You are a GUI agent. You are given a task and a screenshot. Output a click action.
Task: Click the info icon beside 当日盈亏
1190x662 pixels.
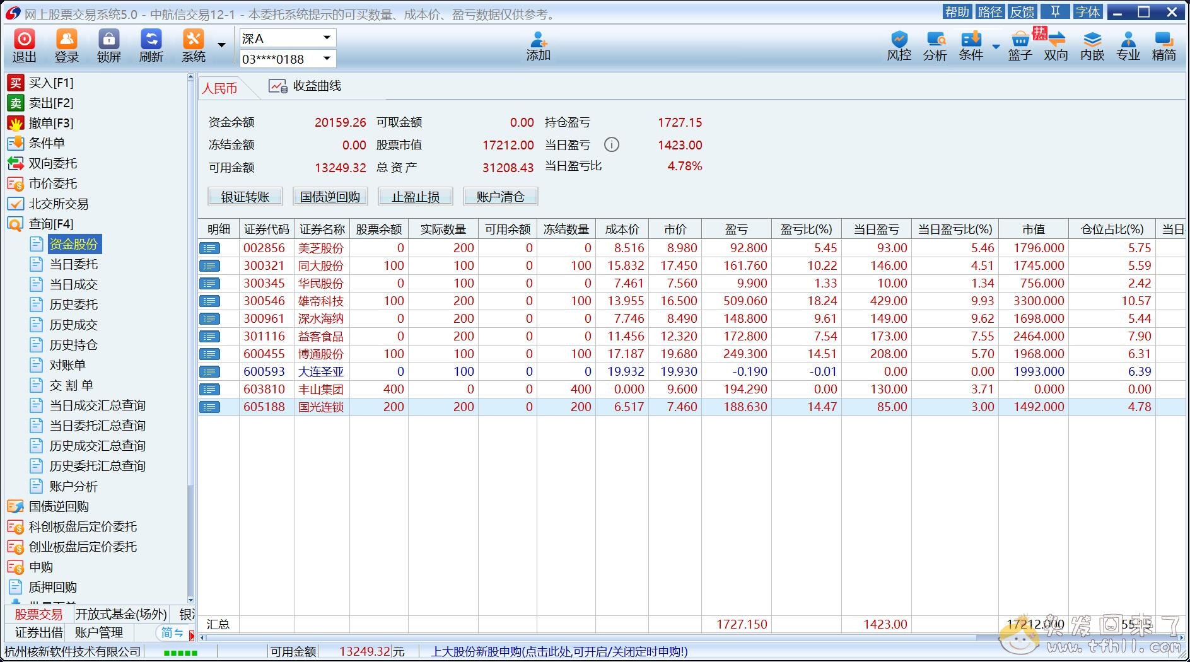[612, 145]
